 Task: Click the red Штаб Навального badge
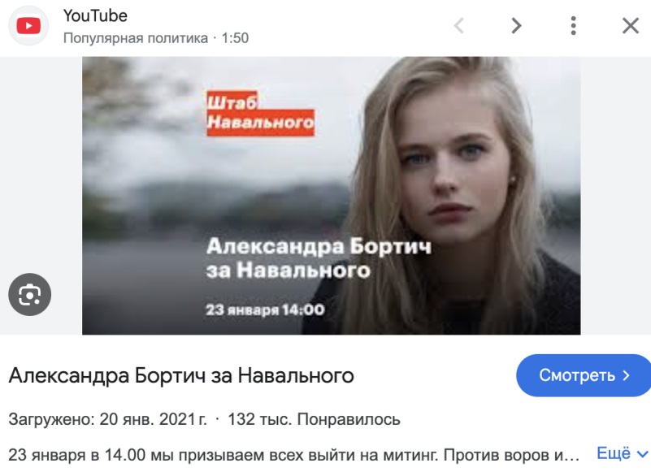260,113
